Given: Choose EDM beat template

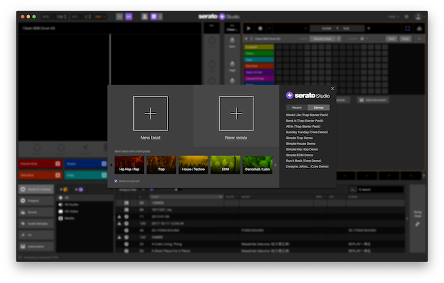Looking at the screenshot, I should [x=225, y=165].
